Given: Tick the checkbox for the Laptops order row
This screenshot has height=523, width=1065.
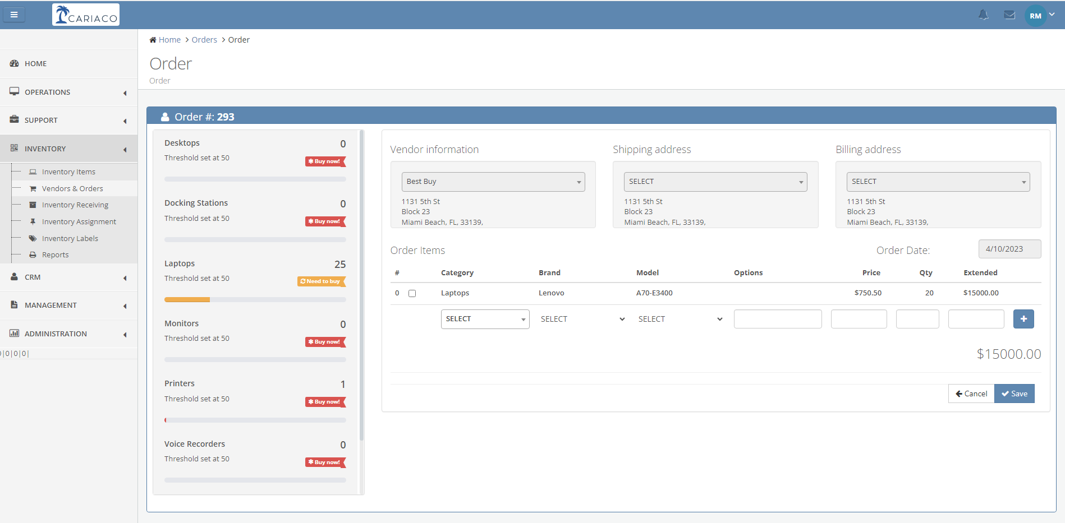Looking at the screenshot, I should [x=412, y=293].
